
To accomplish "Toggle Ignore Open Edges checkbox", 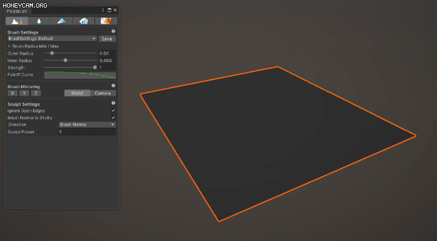I will click(x=113, y=110).
